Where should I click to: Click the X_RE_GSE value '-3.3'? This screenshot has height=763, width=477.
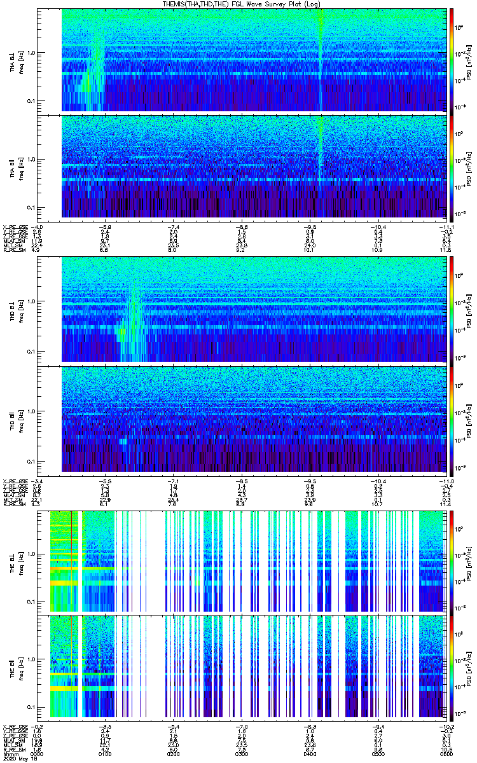tap(105, 726)
